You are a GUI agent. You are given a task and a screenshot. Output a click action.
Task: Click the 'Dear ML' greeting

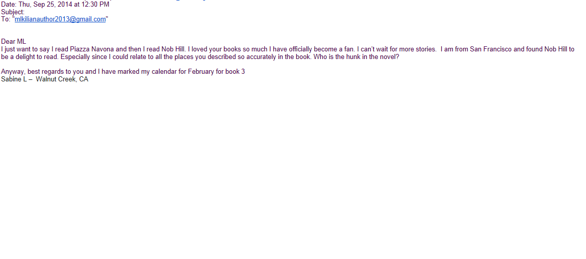(13, 42)
